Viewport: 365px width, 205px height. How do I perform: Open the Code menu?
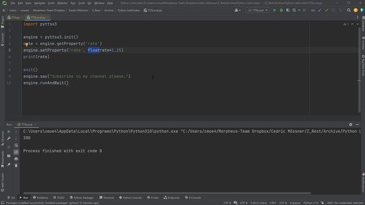coord(51,3)
